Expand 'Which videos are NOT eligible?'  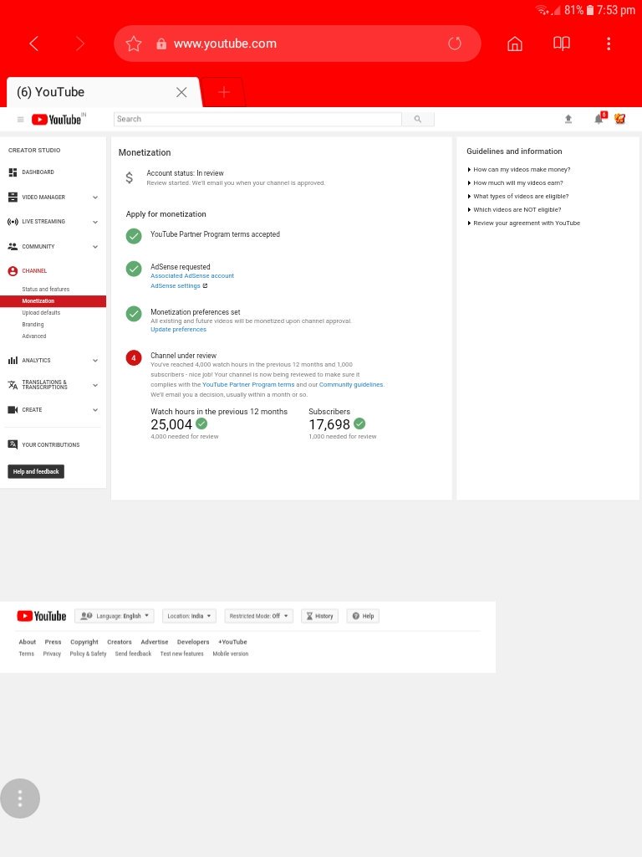(x=514, y=210)
